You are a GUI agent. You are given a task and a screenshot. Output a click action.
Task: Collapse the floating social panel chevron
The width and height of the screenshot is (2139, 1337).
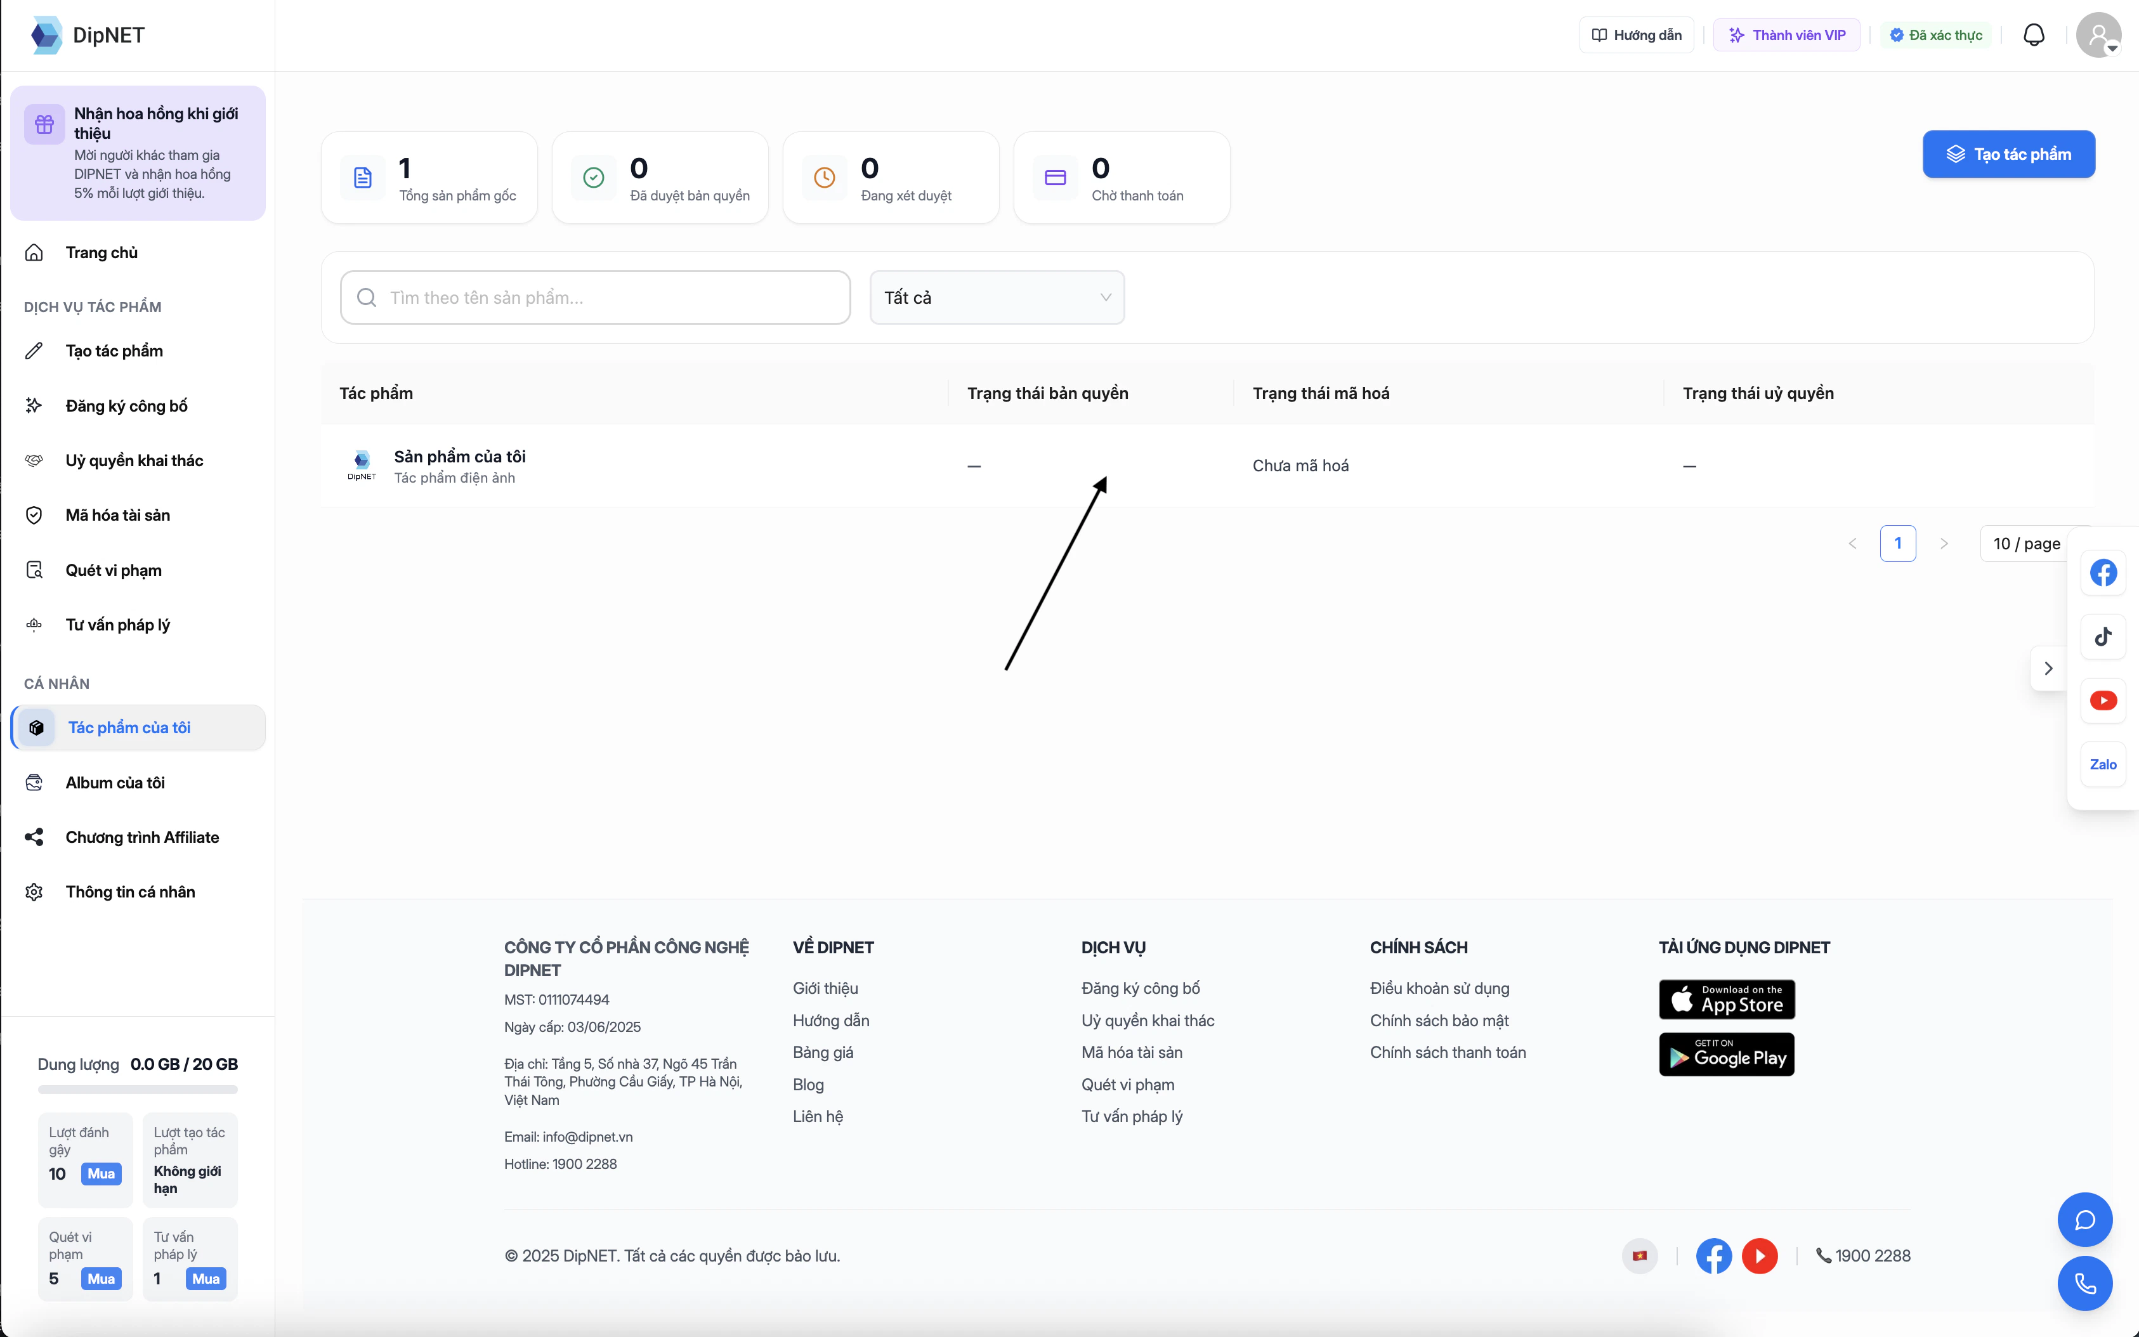2048,668
